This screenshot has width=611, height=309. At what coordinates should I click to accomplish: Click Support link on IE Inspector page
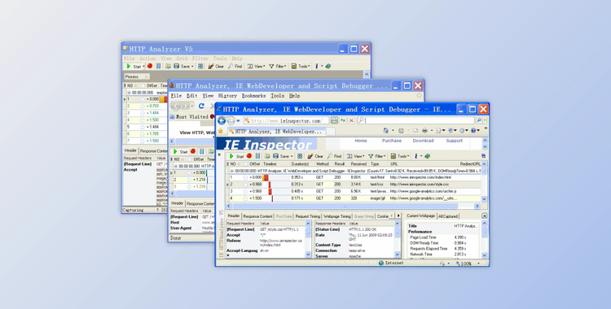click(454, 141)
